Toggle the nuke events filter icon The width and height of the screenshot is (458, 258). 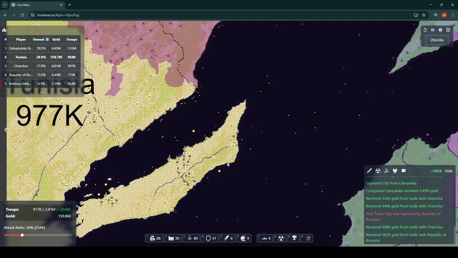378,171
